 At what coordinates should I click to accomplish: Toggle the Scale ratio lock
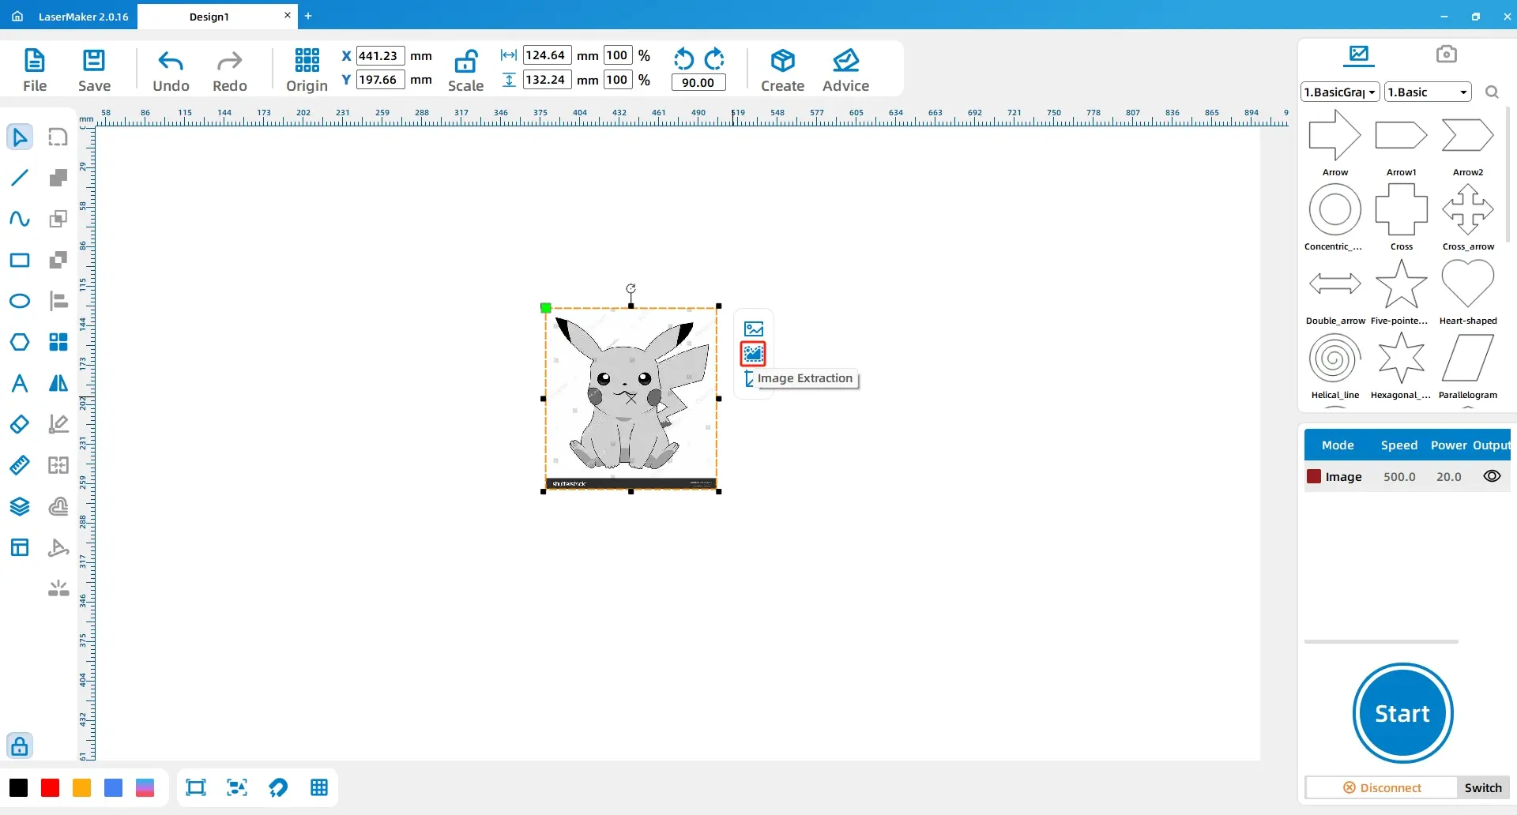point(465,69)
